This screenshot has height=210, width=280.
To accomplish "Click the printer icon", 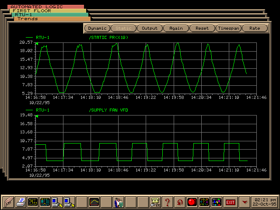I will click(x=21, y=202).
